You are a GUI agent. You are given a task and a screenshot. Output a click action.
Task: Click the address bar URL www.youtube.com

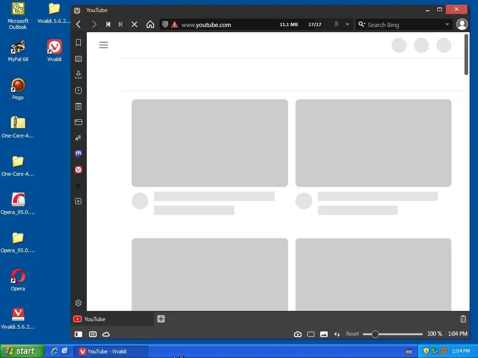pos(206,25)
